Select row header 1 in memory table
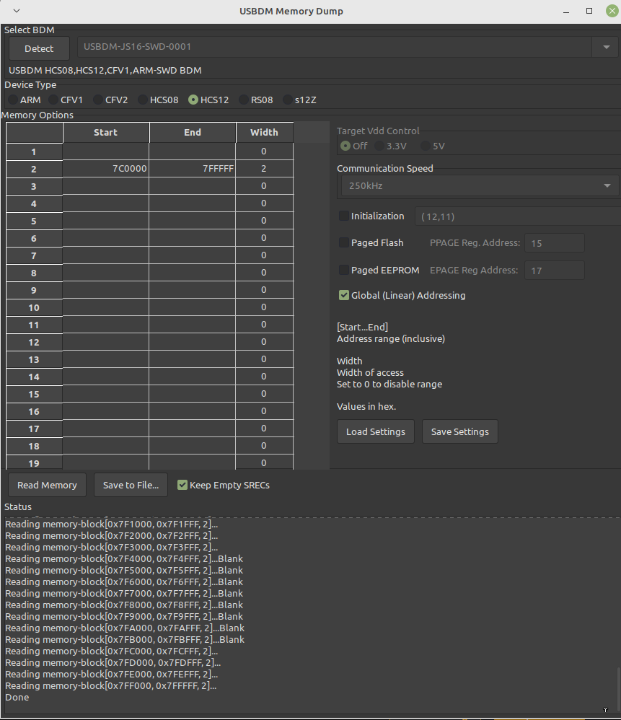The width and height of the screenshot is (621, 720). click(x=34, y=152)
